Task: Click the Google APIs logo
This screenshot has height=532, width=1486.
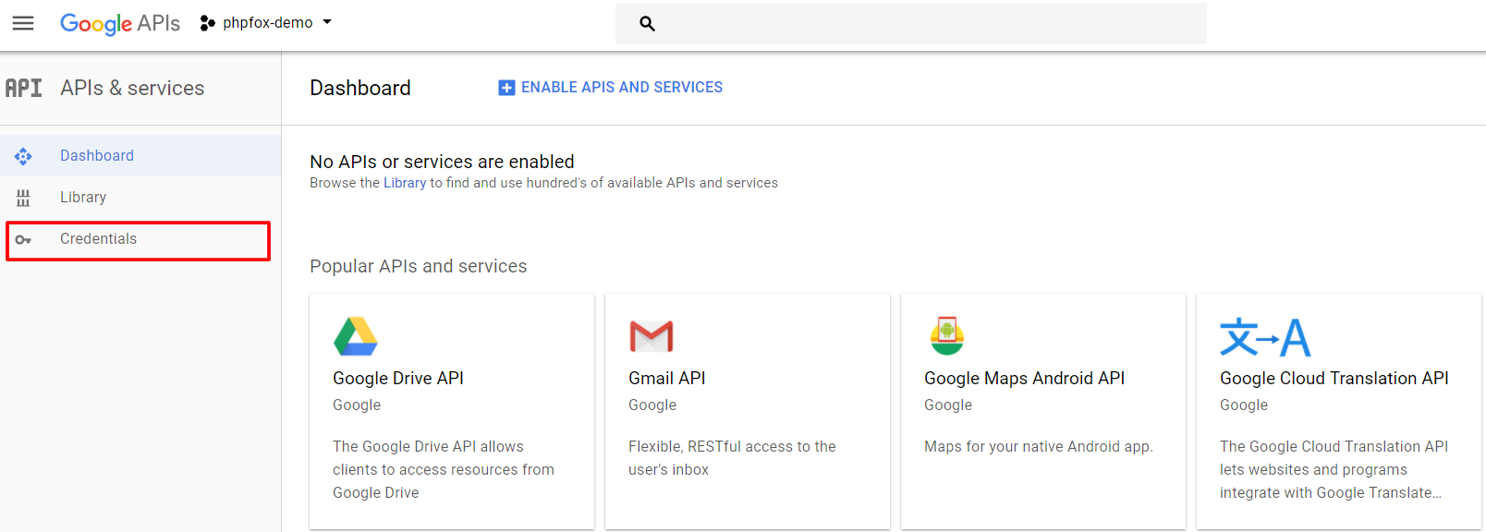Action: click(120, 23)
